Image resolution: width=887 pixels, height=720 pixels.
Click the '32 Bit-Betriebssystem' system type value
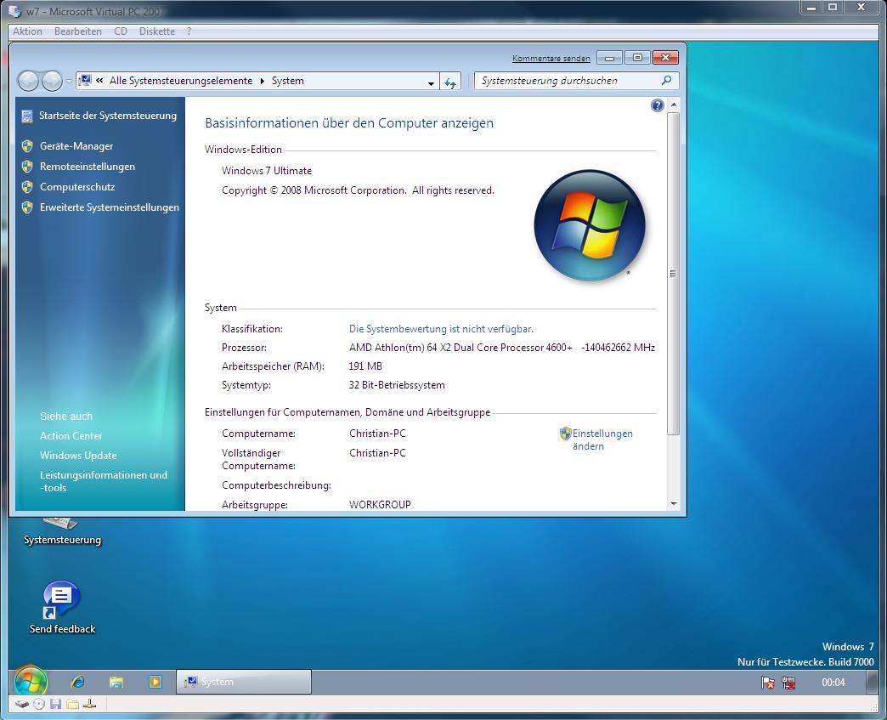tap(397, 385)
